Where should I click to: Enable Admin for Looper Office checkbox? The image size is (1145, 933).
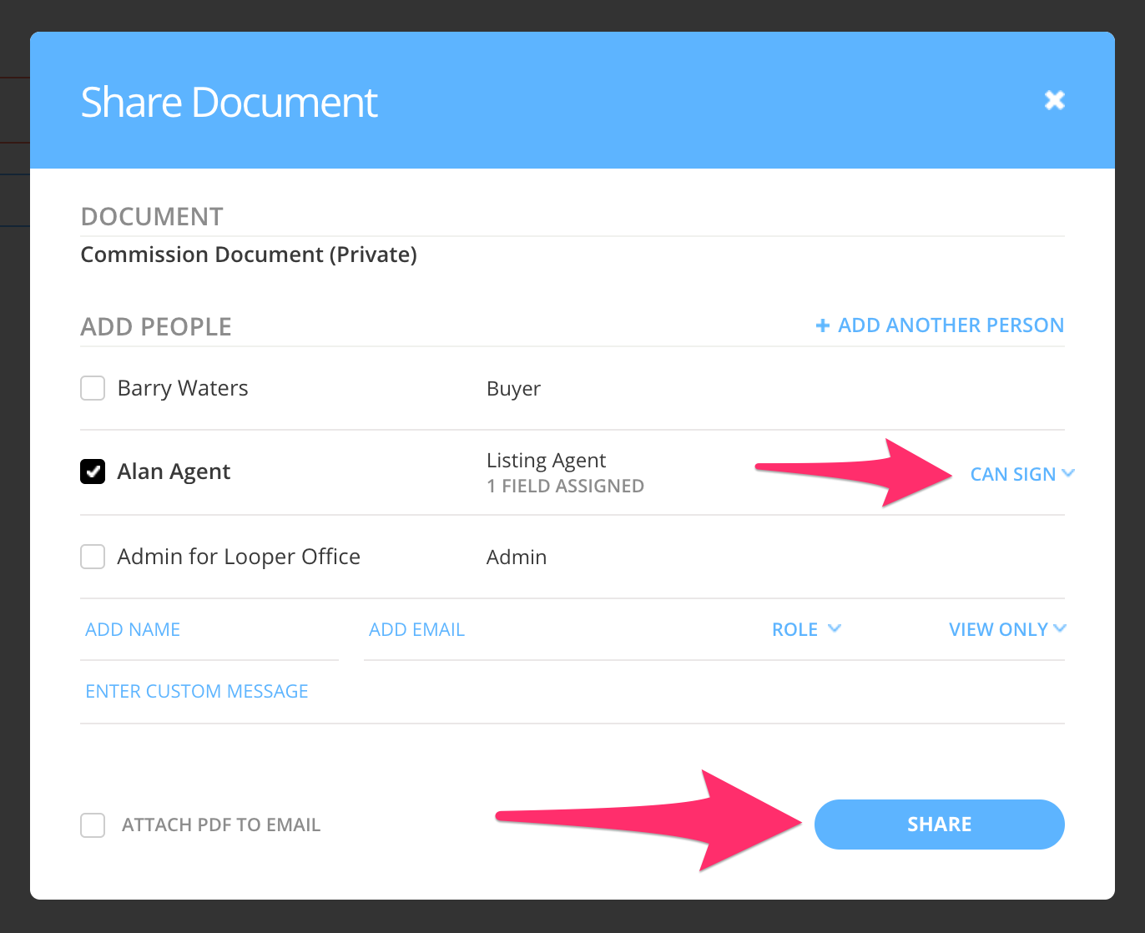93,557
